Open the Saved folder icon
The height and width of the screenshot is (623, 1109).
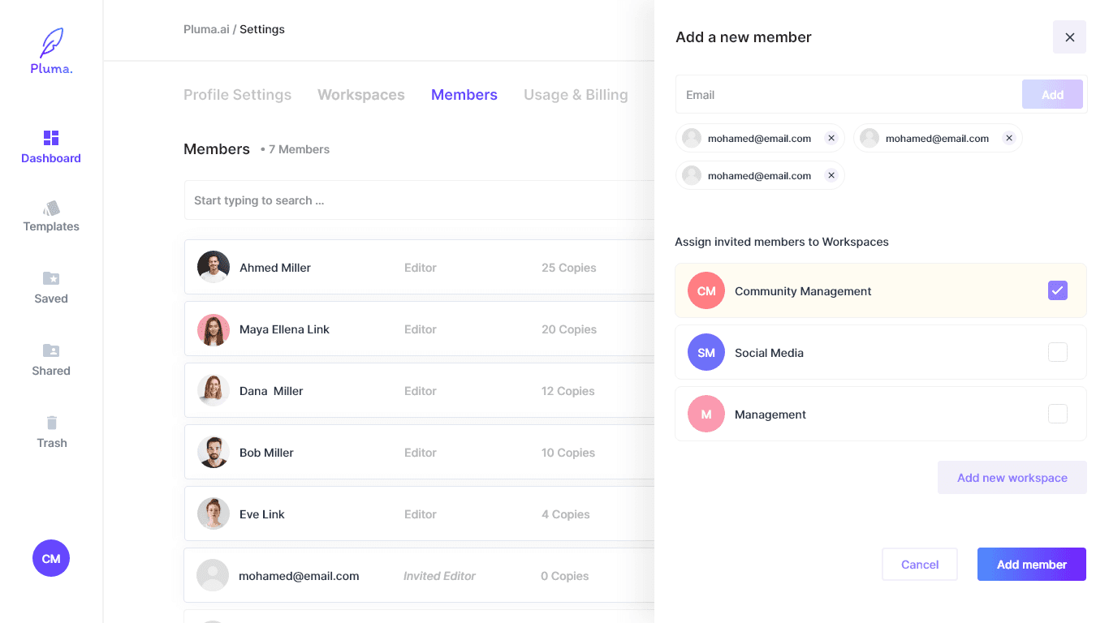(51, 278)
